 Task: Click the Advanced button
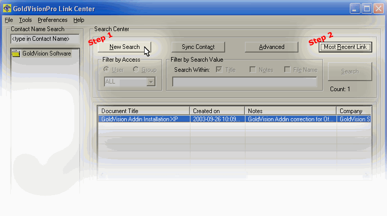[x=271, y=47]
